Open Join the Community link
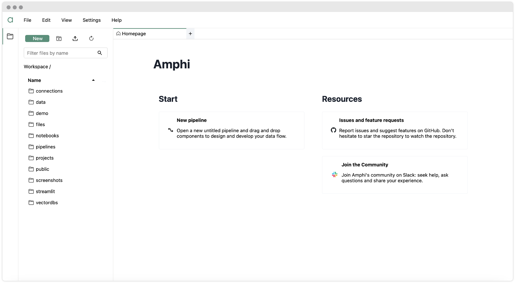Viewport: 515px width, 283px height. 365,165
